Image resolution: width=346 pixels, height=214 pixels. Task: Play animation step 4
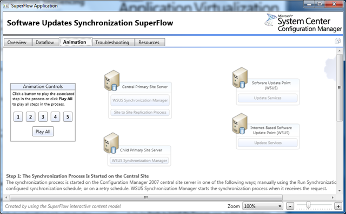coord(55,117)
